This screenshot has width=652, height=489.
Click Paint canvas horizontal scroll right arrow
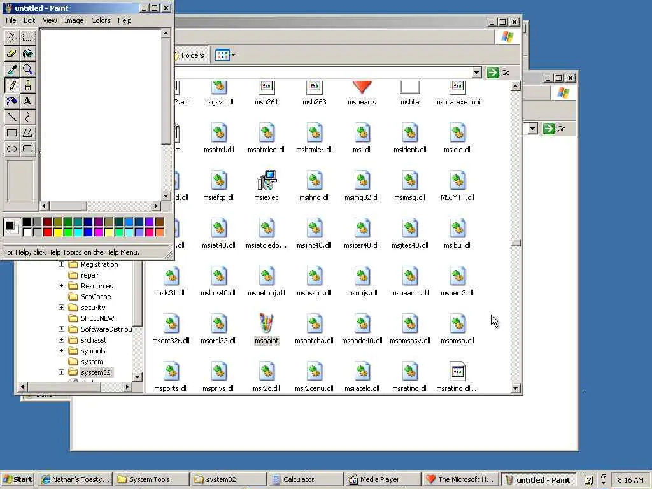tap(156, 206)
